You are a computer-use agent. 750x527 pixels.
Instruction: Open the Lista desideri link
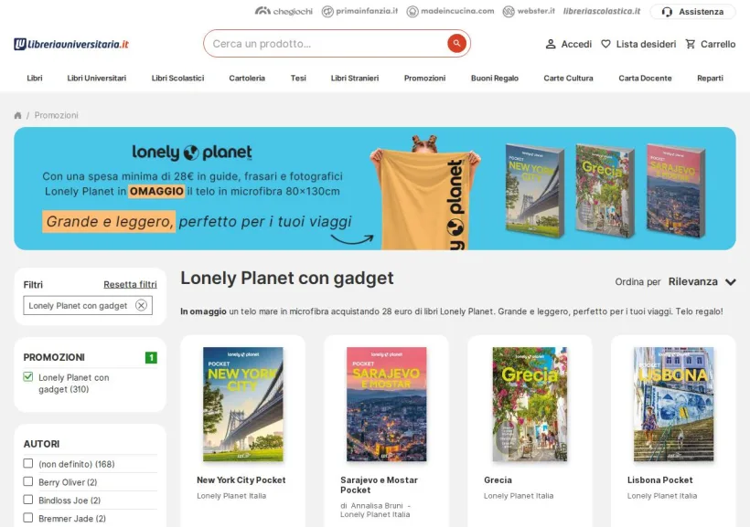646,44
